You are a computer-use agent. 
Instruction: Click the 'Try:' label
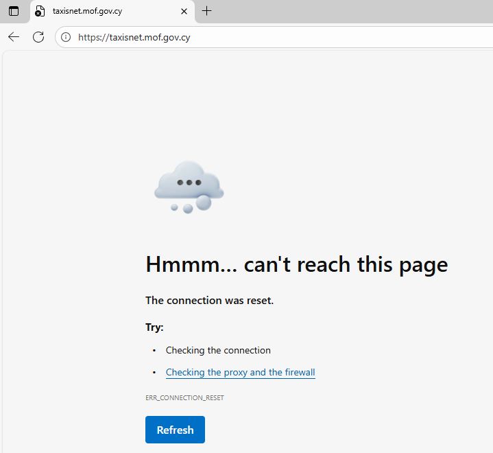(154, 327)
